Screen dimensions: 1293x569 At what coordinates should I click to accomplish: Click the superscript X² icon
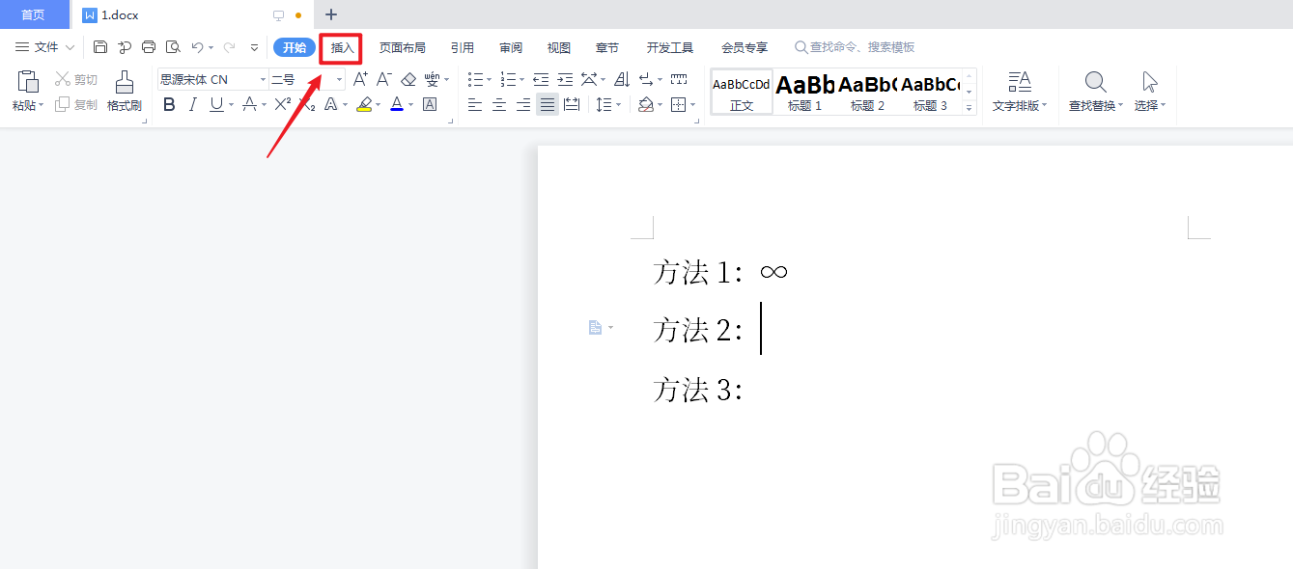tap(284, 104)
